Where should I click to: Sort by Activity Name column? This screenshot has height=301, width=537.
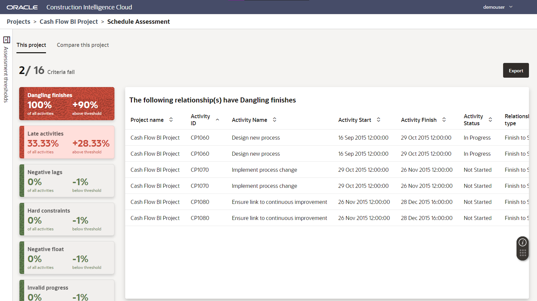point(275,120)
